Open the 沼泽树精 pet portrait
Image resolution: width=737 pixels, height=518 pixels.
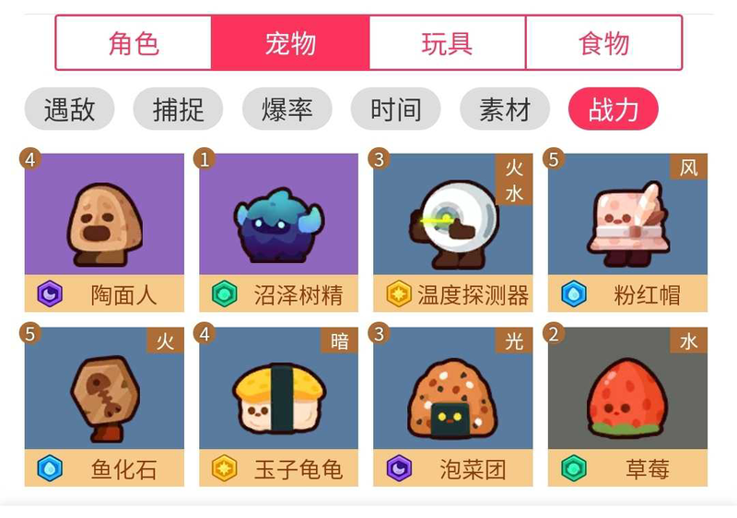coord(279,214)
